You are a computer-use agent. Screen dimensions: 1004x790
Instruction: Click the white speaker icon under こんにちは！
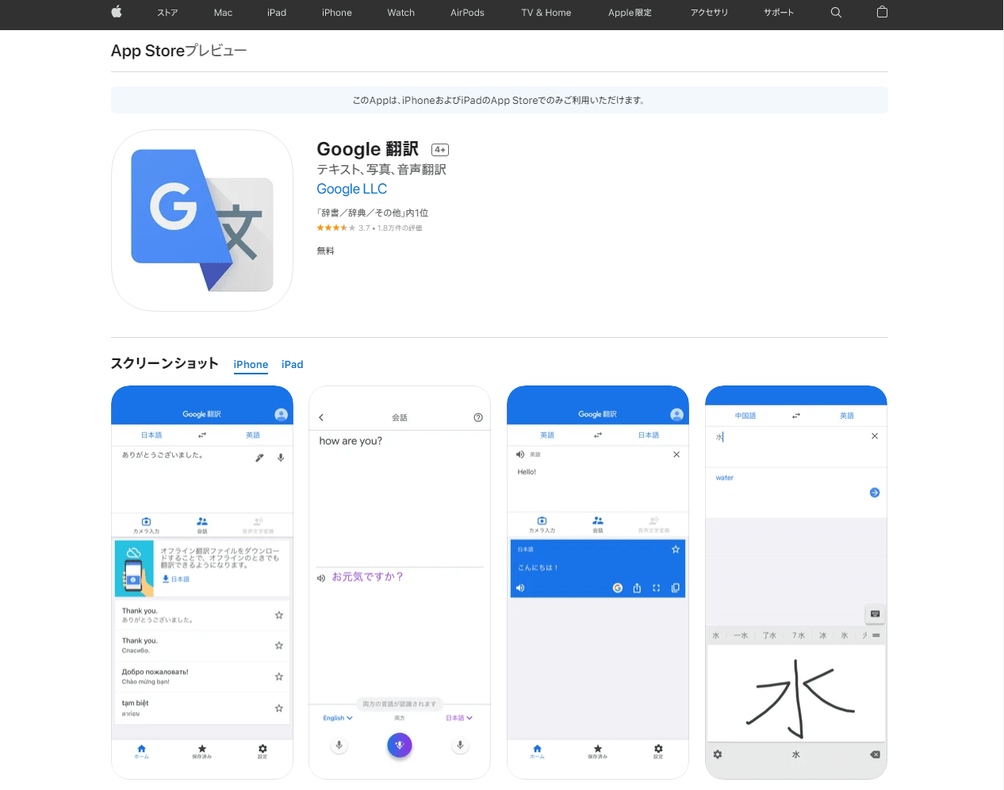(520, 588)
